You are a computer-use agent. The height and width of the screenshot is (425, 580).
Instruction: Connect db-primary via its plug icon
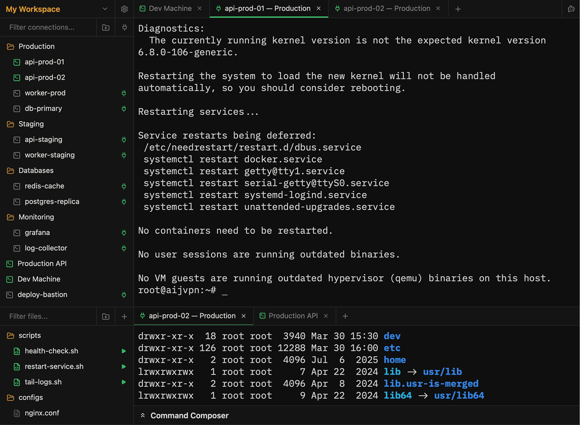(x=124, y=109)
